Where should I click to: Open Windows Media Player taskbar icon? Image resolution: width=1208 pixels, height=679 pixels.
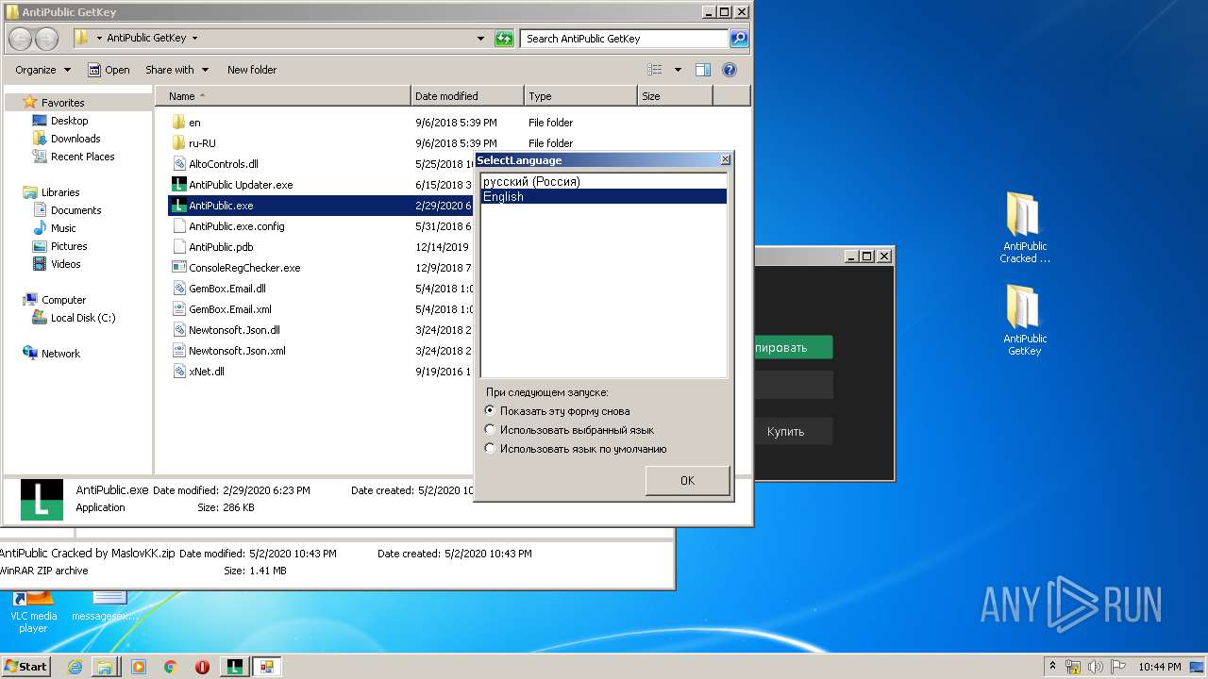coord(139,667)
